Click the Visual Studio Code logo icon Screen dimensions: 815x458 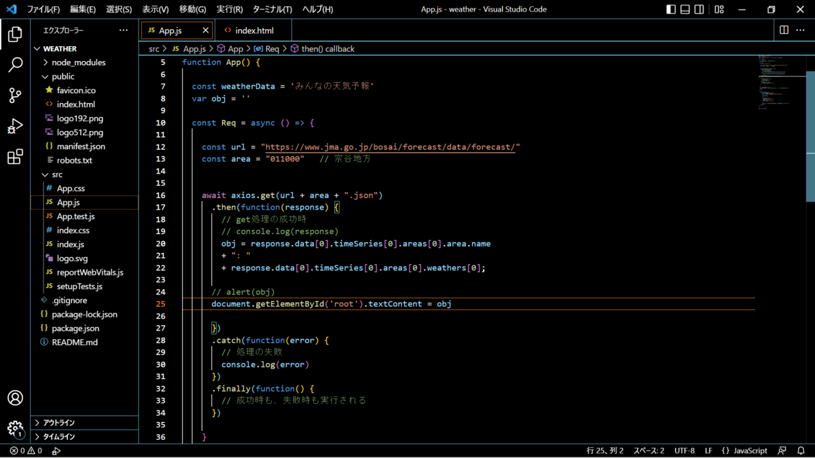point(11,9)
